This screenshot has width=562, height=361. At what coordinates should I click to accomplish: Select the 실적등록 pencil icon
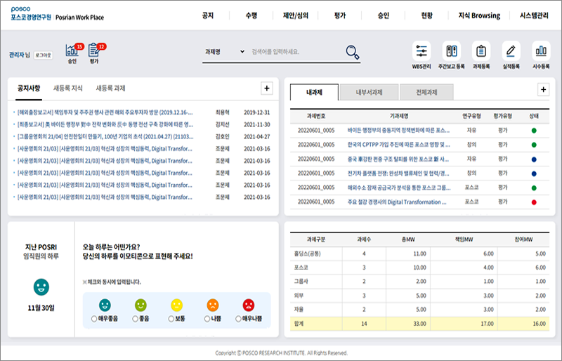tap(511, 51)
